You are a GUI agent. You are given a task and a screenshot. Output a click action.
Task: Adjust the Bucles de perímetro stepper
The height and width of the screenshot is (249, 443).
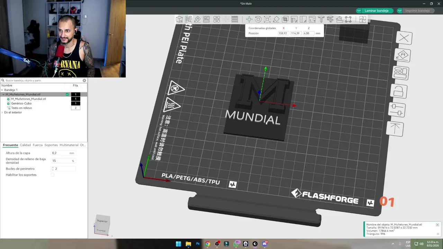tap(53, 169)
